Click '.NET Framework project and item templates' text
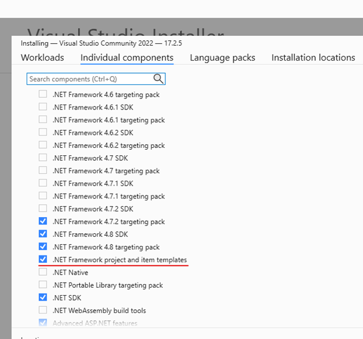Screen dimensions: 363x339 (120, 260)
